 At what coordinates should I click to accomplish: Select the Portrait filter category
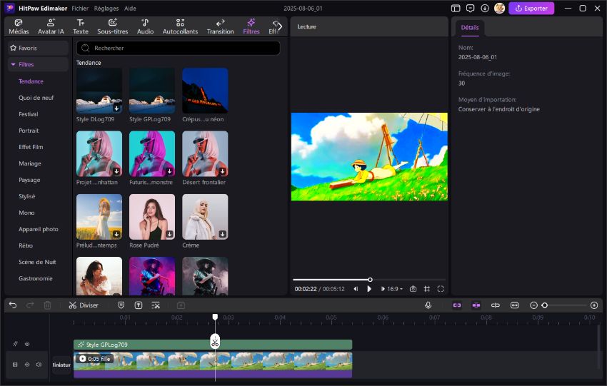point(29,131)
